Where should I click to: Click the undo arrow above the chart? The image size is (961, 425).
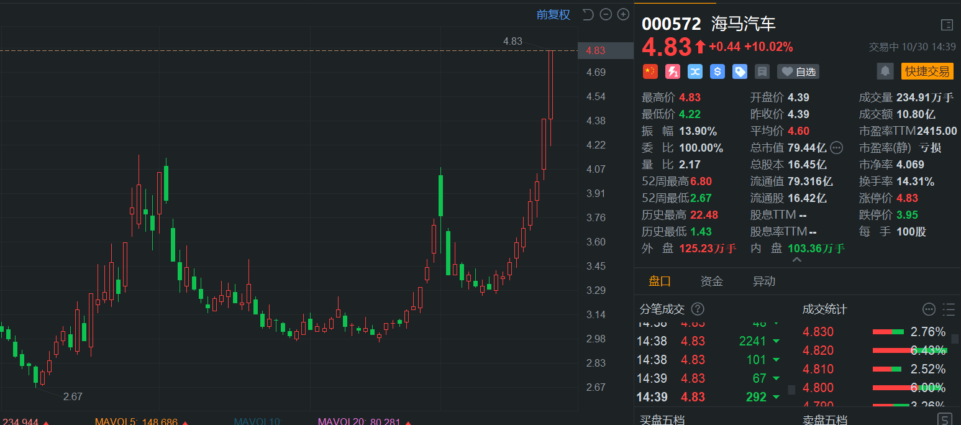pyautogui.click(x=588, y=14)
